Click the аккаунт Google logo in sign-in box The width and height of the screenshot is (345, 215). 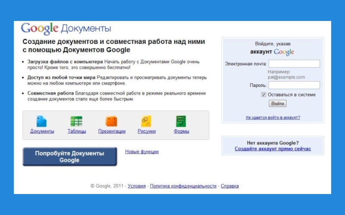coord(272,52)
